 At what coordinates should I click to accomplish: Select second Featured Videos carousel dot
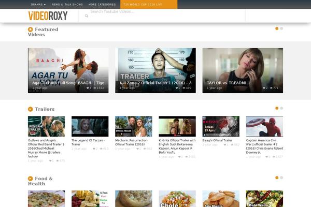click(x=281, y=28)
